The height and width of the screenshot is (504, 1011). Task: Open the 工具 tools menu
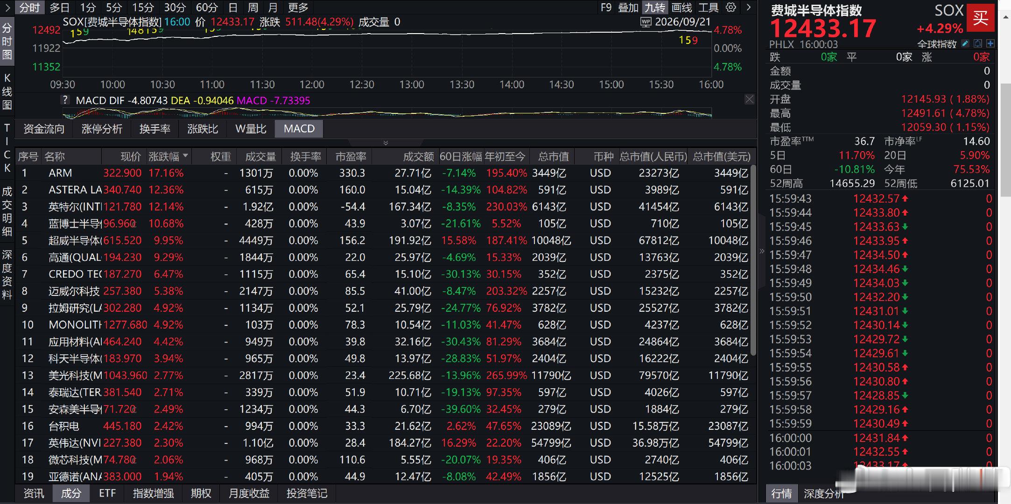point(708,7)
